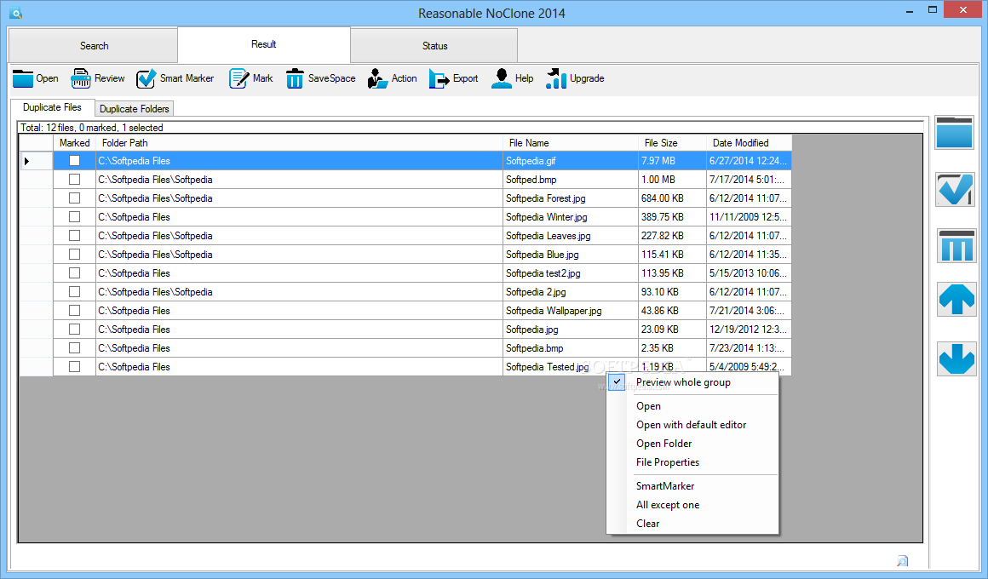Mark the Softpedia Tested.jpg row checkbox
The height and width of the screenshot is (579, 988).
[x=74, y=367]
